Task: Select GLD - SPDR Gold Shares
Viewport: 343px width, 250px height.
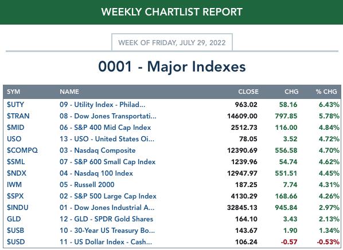Action: point(106,219)
